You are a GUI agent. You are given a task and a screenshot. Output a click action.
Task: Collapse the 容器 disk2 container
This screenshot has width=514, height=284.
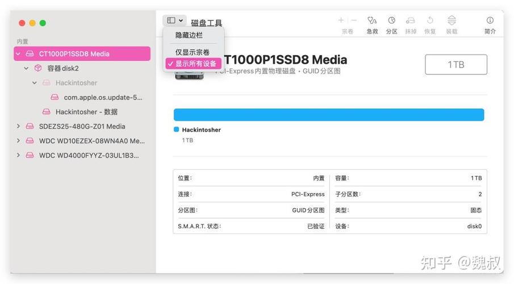point(26,68)
